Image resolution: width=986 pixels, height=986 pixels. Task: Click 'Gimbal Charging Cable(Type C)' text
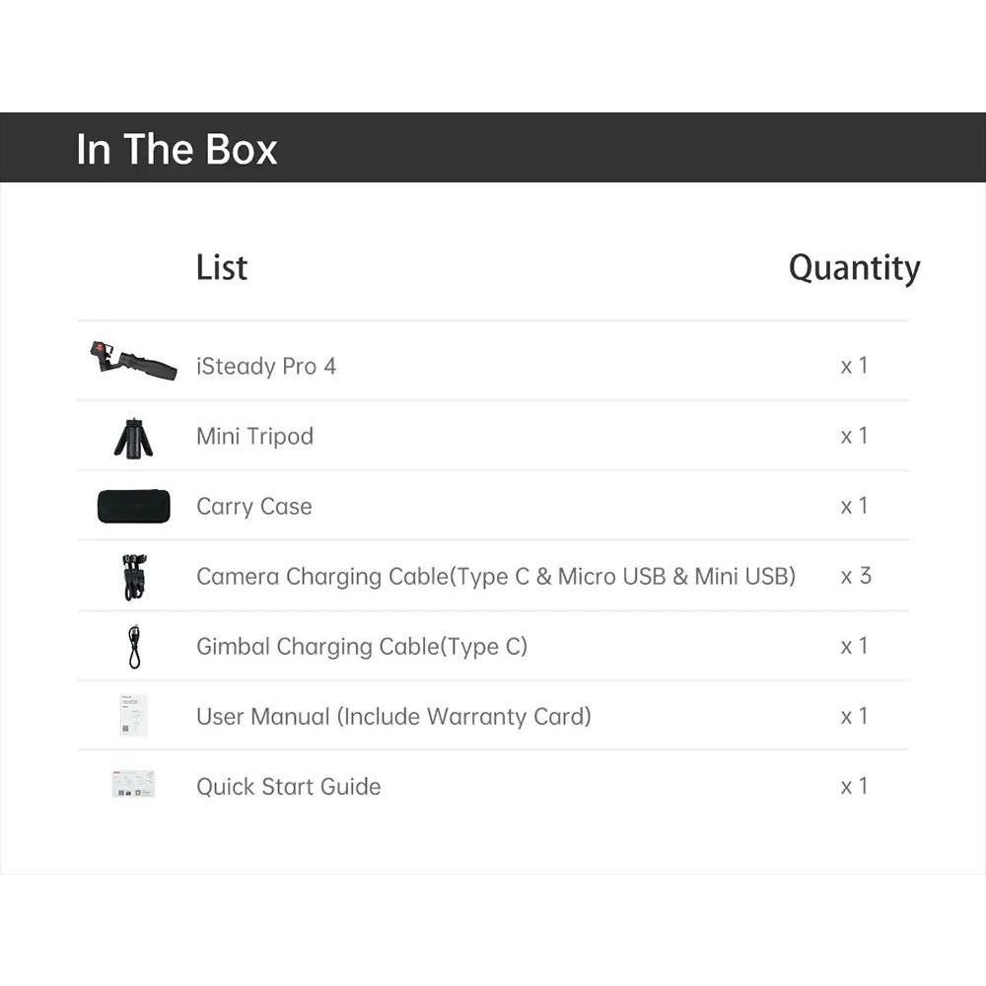coord(362,646)
